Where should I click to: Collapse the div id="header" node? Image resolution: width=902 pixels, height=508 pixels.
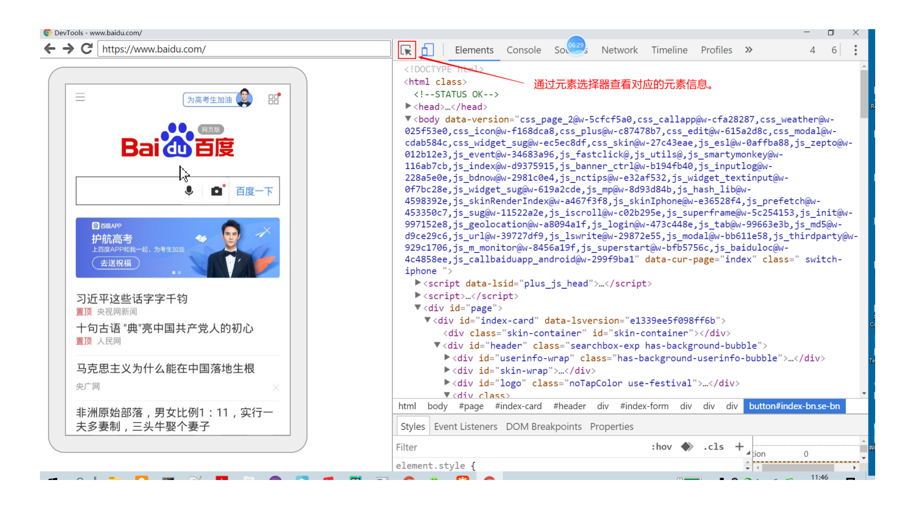(437, 345)
